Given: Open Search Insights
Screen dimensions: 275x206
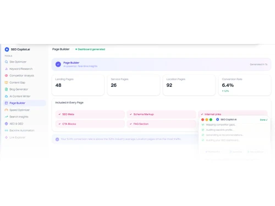Looking at the screenshot, I should tap(25, 117).
